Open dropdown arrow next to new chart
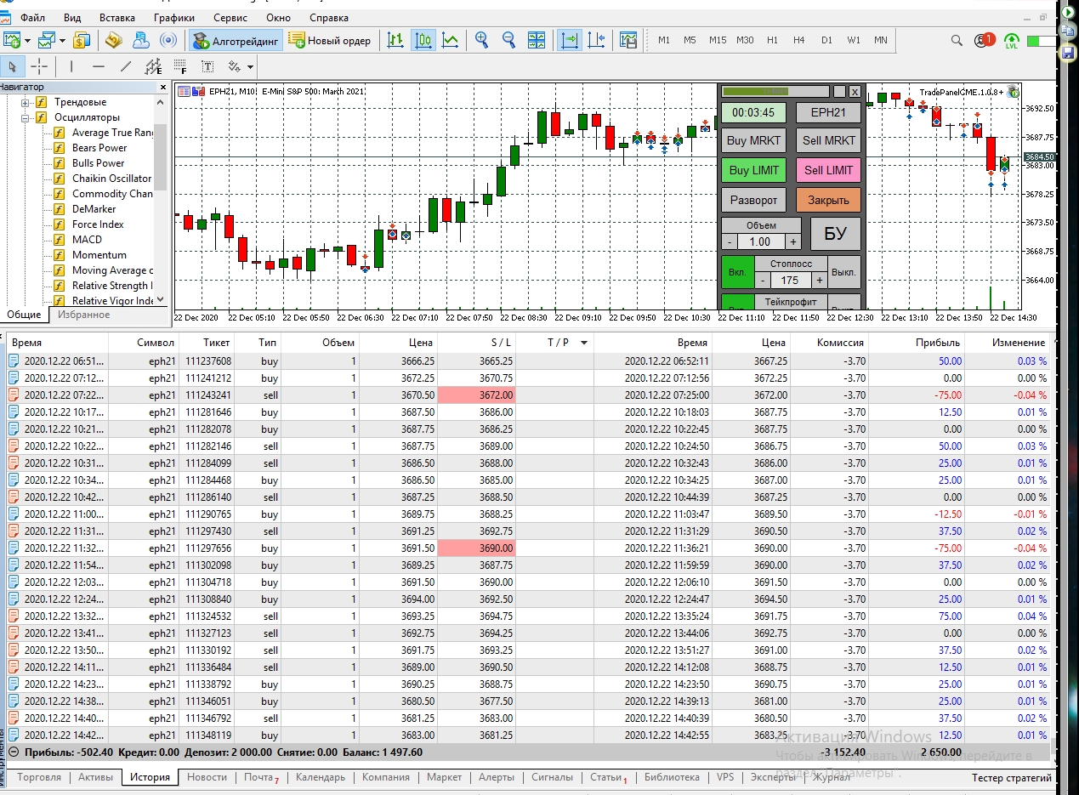 pos(28,40)
